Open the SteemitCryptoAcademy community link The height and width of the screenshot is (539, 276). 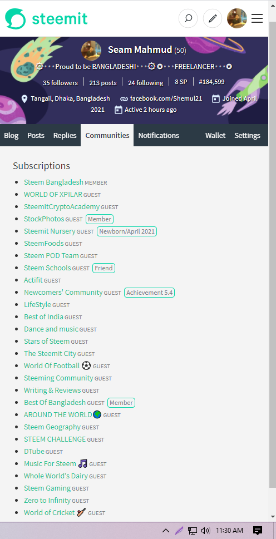coord(62,206)
